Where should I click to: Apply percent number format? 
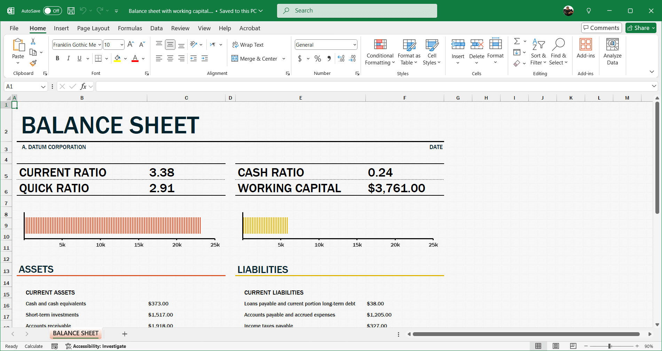tap(317, 58)
